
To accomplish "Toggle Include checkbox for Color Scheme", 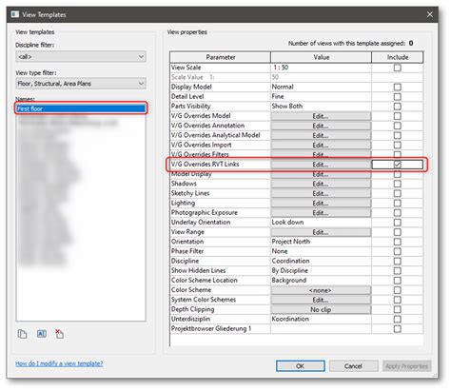I will 397,290.
